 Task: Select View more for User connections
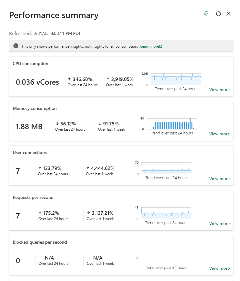click(x=219, y=179)
